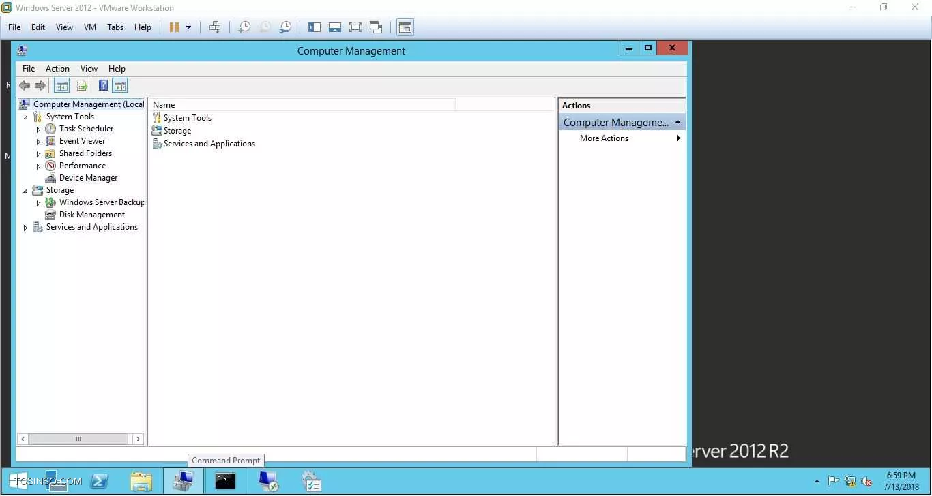Open Disk Management in the console tree

[x=91, y=215]
